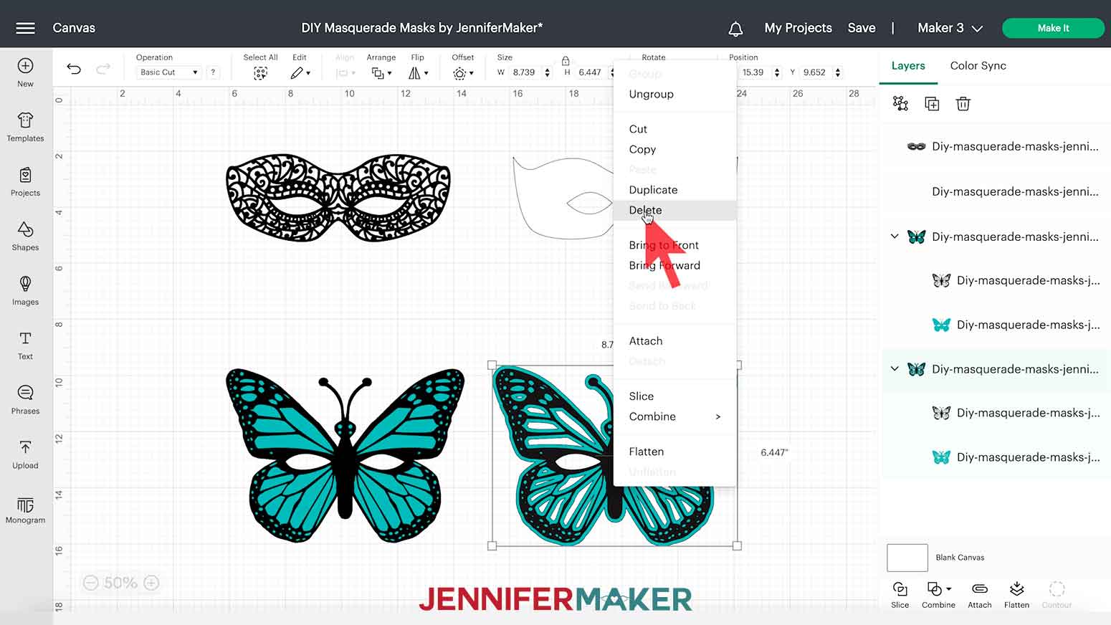Viewport: 1111px width, 625px height.
Task: Choose Cut from context menu
Action: click(x=638, y=129)
